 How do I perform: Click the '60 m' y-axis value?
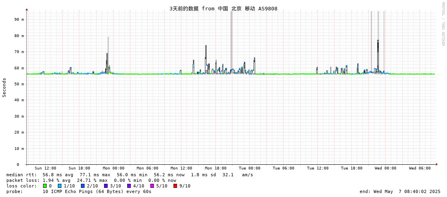pyautogui.click(x=20, y=68)
